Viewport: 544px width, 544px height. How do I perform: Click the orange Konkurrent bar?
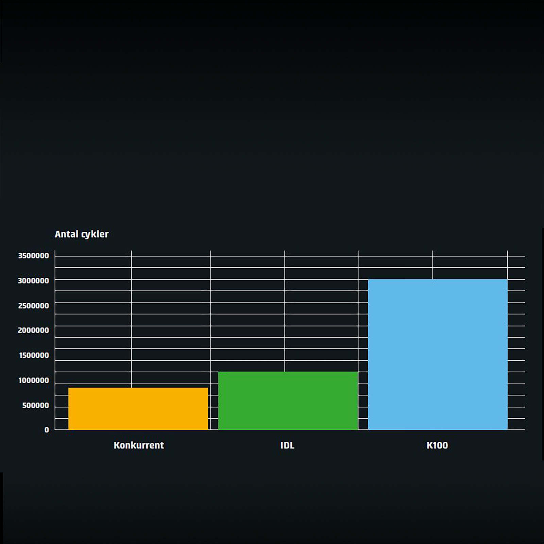138,409
